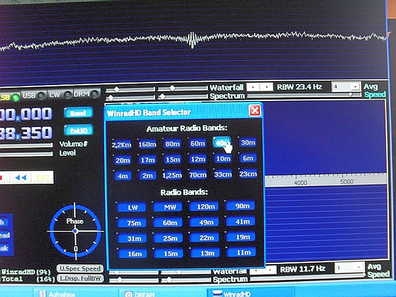Switch to the 31m radio band

tap(133, 239)
